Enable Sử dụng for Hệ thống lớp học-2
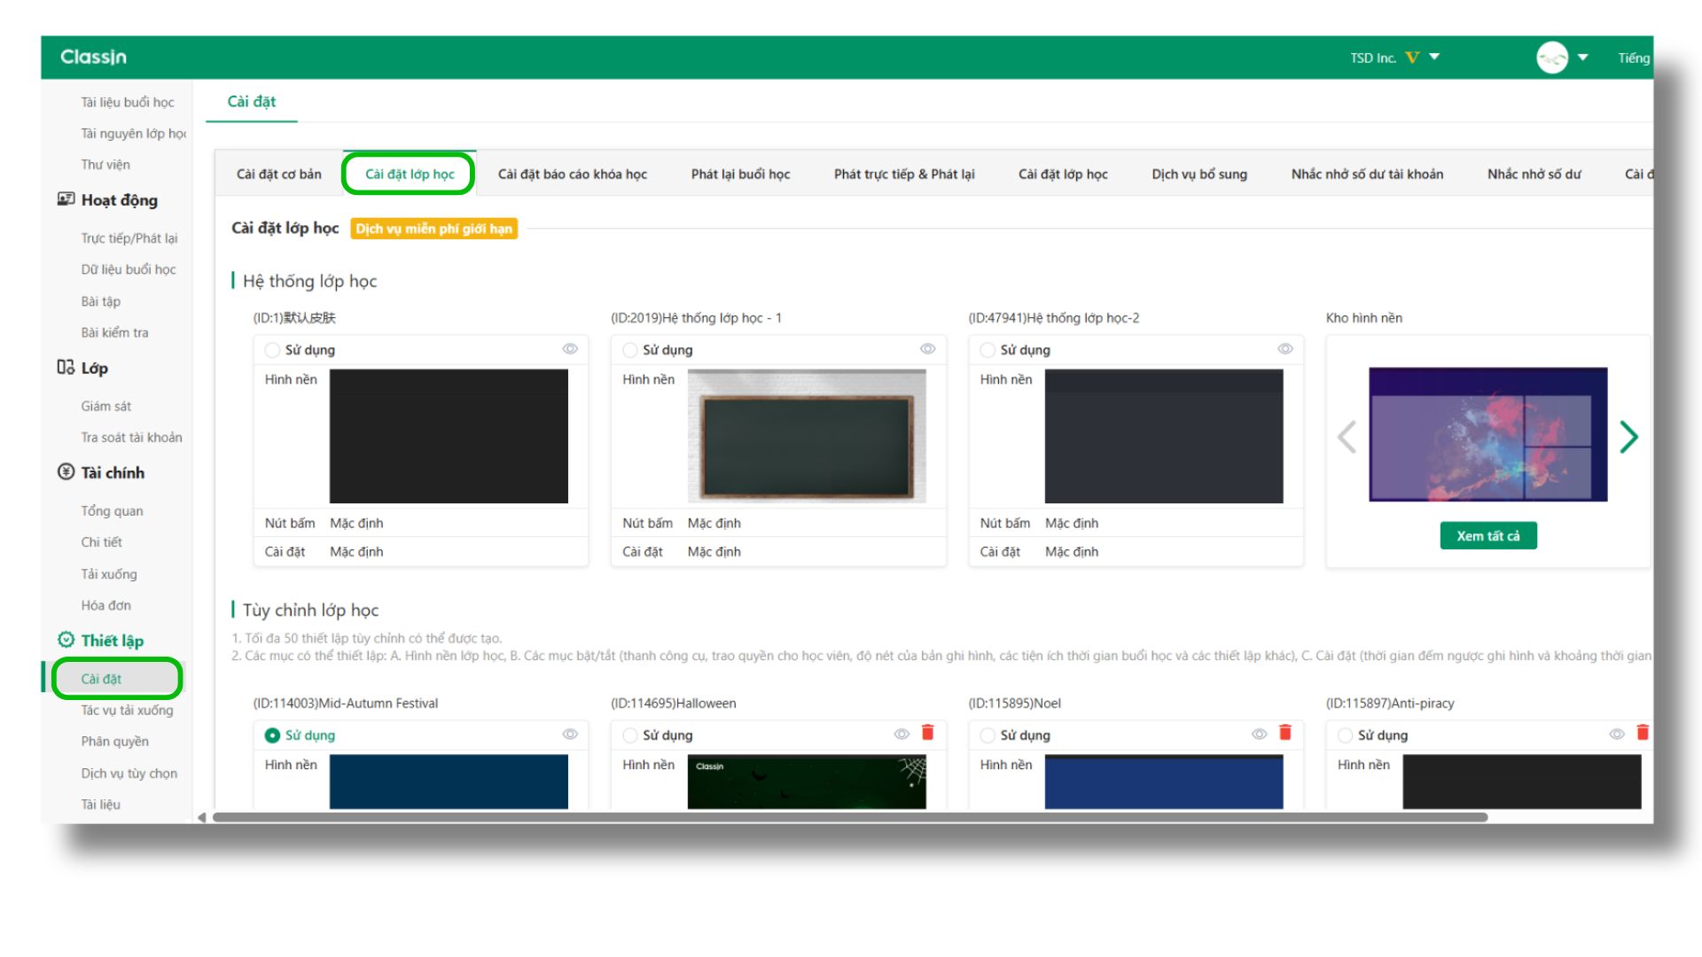Viewport: 1702px width, 957px height. 987,350
